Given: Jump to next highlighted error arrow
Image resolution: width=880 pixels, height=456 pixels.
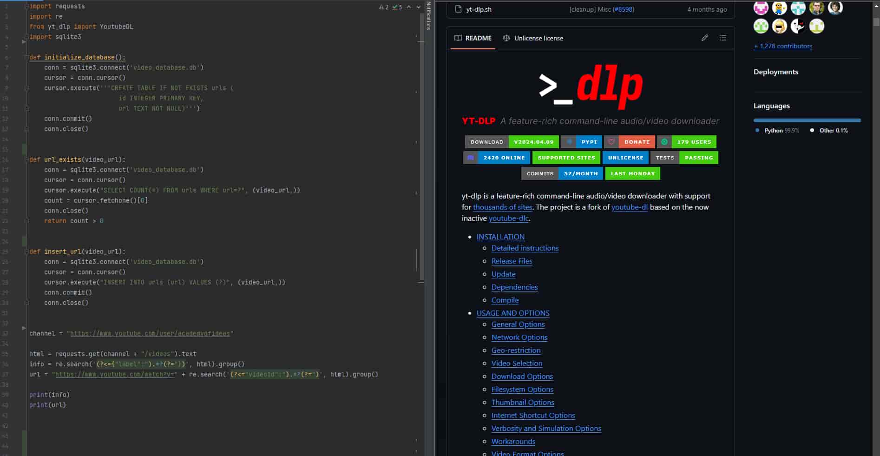Looking at the screenshot, I should click(418, 7).
